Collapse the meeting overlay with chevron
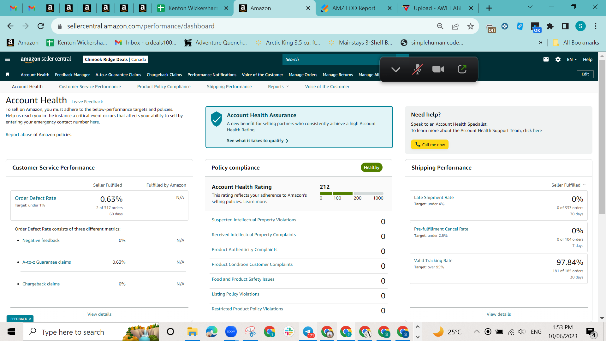 (396, 69)
